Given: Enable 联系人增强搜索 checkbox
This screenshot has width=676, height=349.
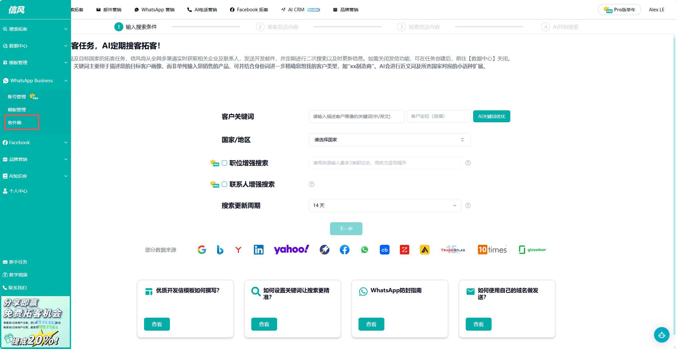Looking at the screenshot, I should [224, 184].
